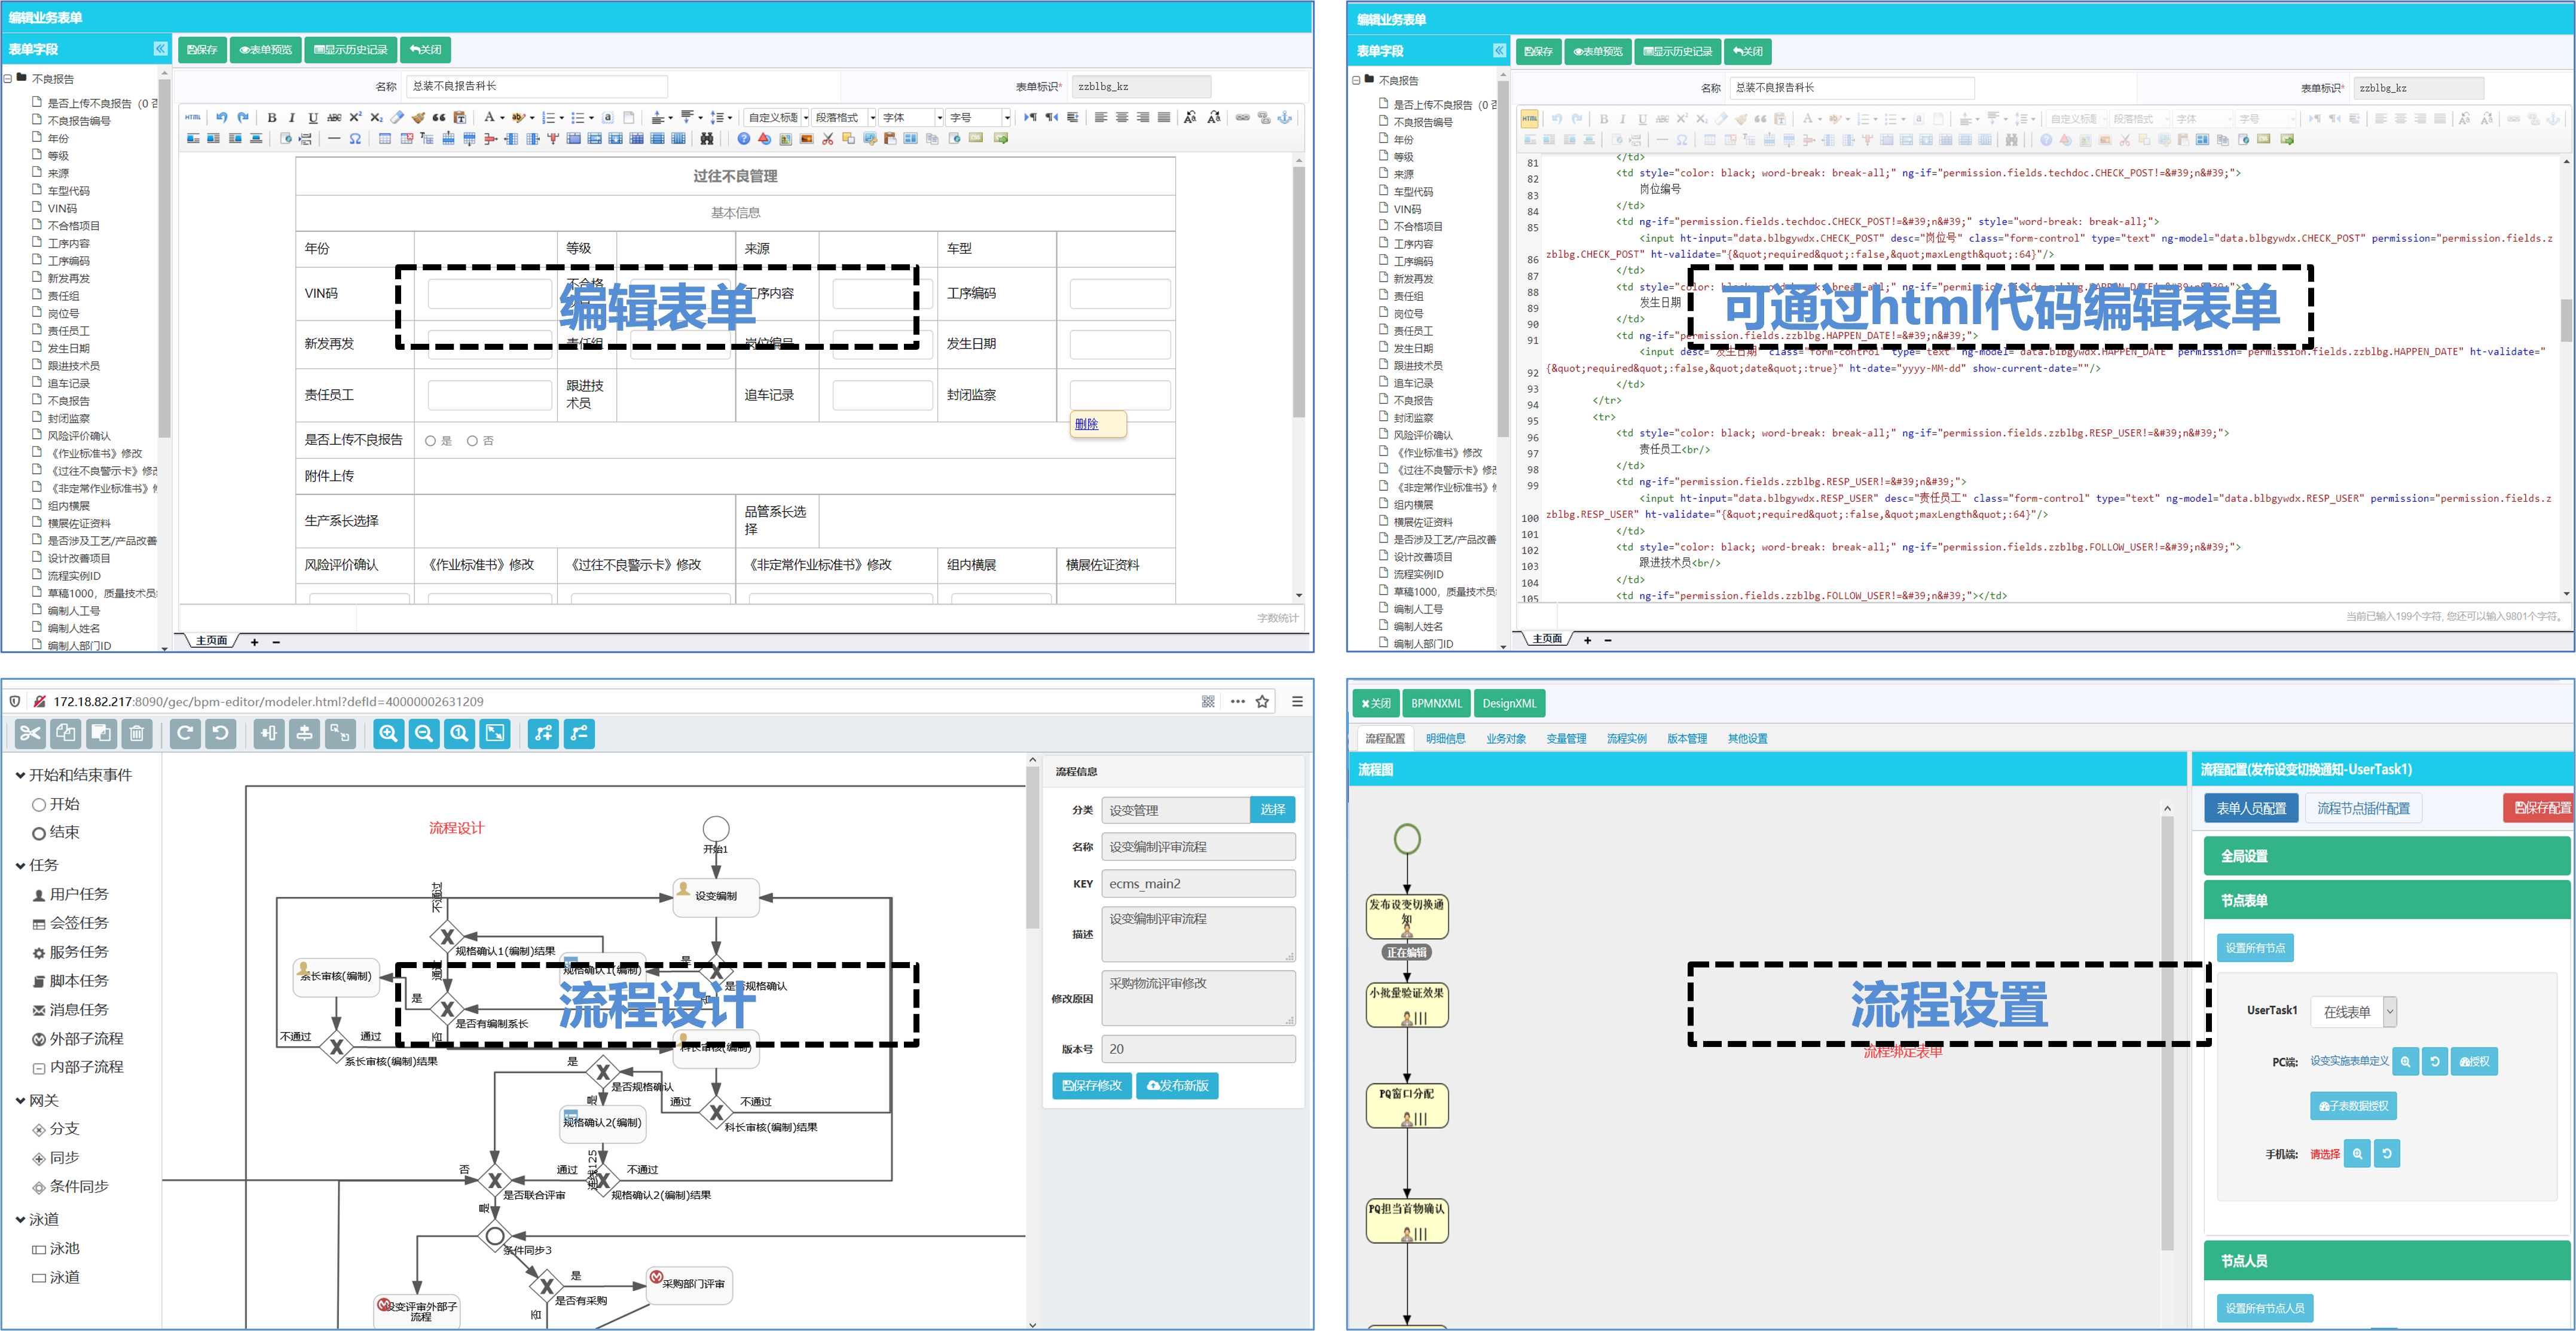Click the 发布新版 button
Viewport: 2576px width, 1331px height.
[x=1177, y=1086]
